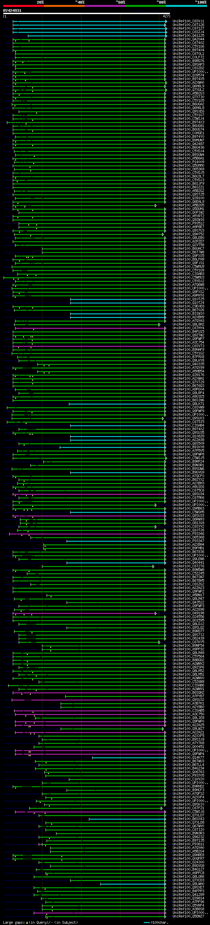The image size is (210, 925).
Task: Click label UniRef100_B7FMX8
Action: [x=188, y=357]
